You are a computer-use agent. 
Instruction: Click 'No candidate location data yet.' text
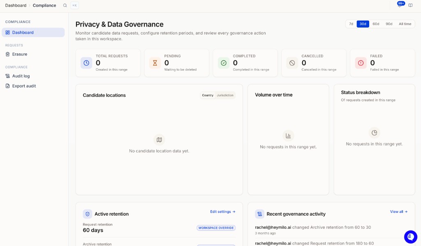coord(159,151)
